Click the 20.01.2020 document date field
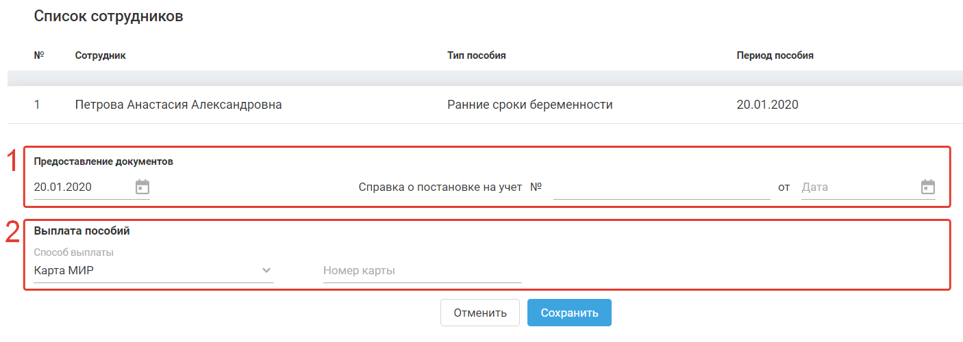Screen dimensions: 963x342 point(79,187)
